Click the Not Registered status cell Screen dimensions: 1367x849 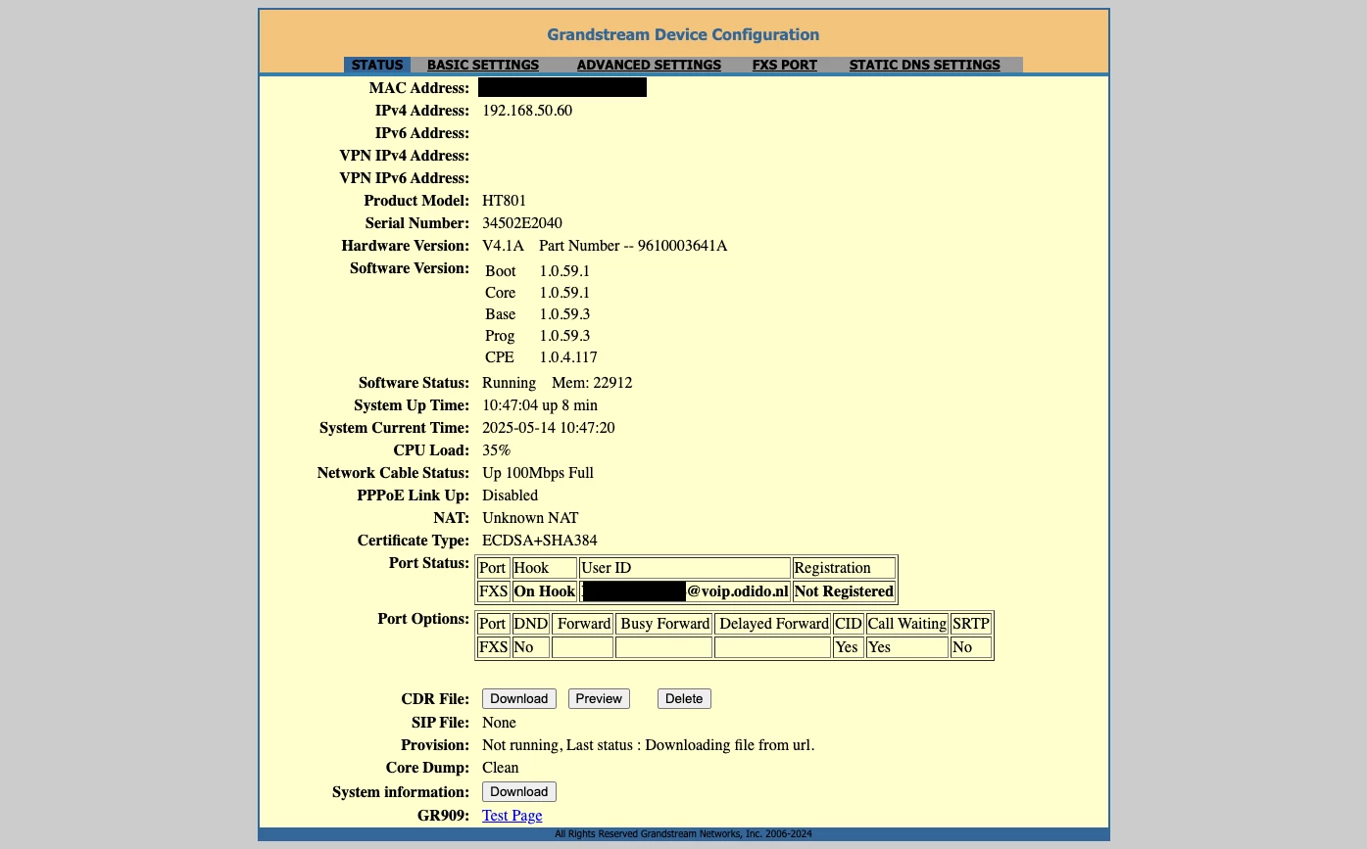844,591
